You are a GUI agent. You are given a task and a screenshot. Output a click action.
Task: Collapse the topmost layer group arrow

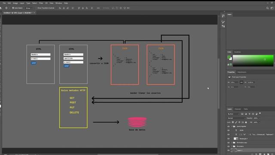coord(232,126)
